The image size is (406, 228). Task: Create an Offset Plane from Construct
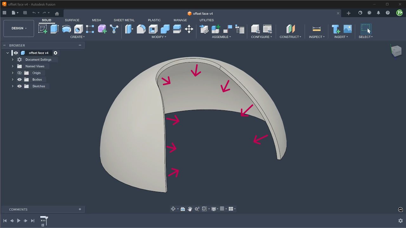pos(291,29)
